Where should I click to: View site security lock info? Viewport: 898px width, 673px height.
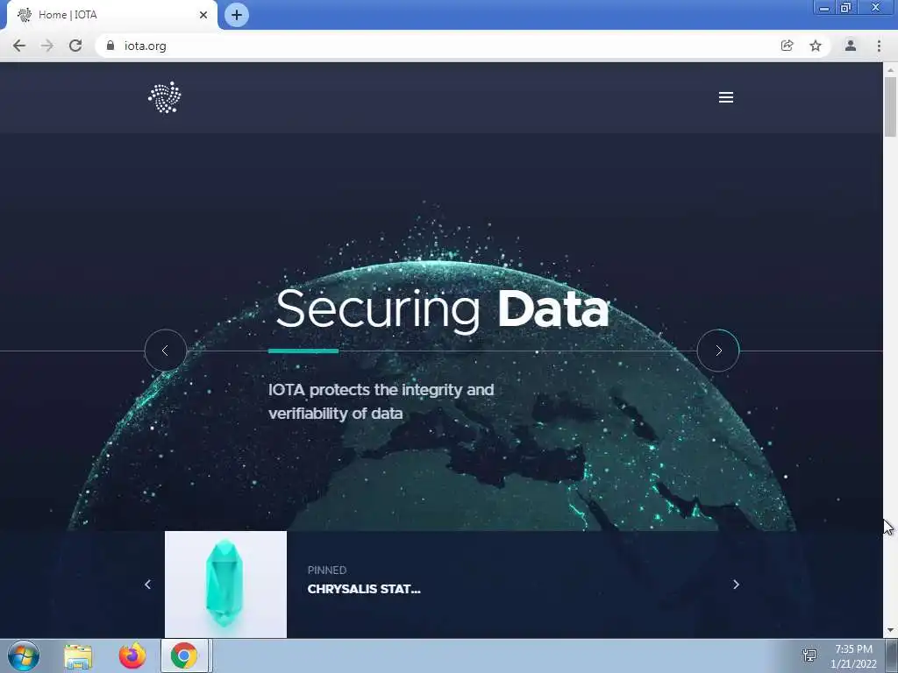pos(110,46)
